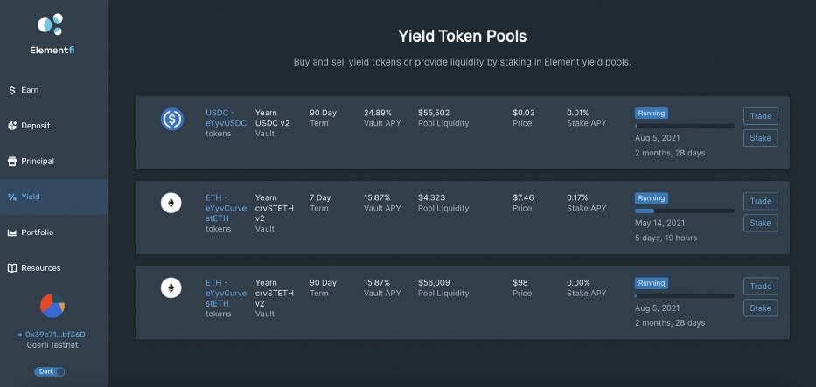This screenshot has width=816, height=387.
Task: Open the Principal page
Action: 37,162
